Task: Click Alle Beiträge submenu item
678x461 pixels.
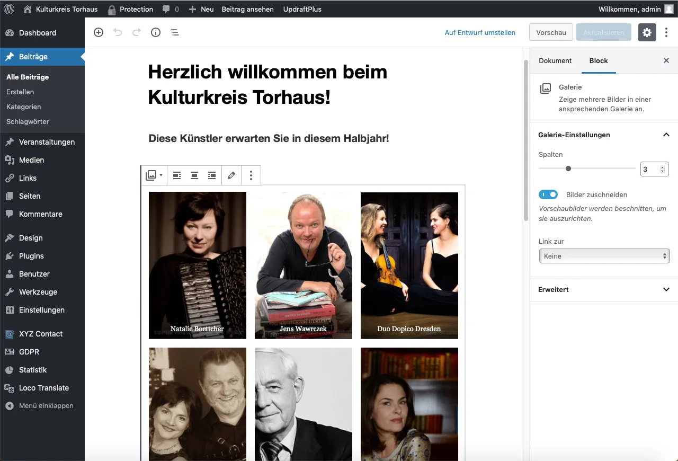Action: [x=28, y=77]
